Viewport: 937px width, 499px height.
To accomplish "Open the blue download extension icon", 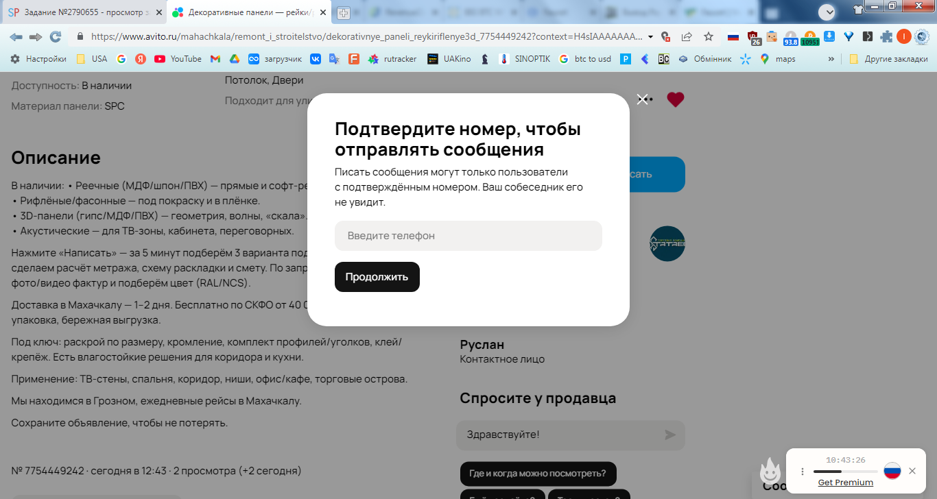I will pyautogui.click(x=829, y=36).
